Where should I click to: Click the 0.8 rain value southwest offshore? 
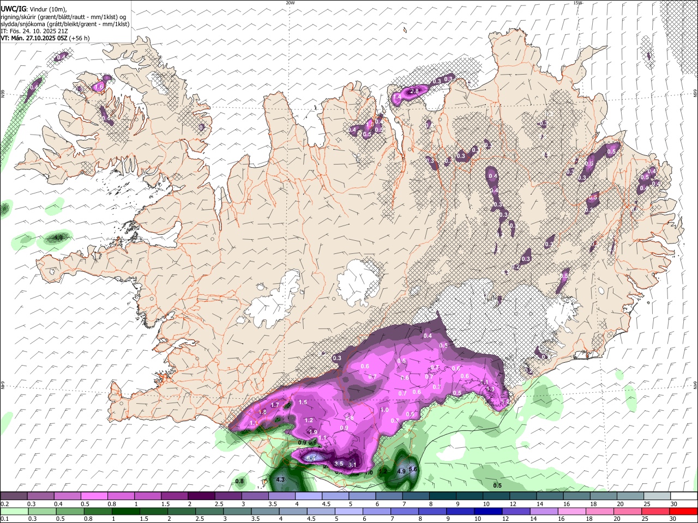pyautogui.click(x=239, y=481)
